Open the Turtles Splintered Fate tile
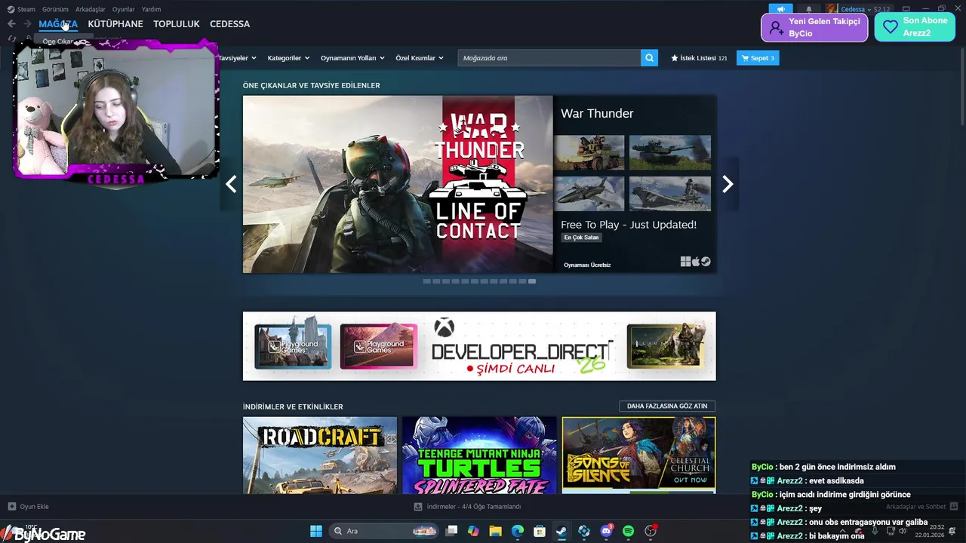Viewport: 966px width, 543px height. pos(479,456)
